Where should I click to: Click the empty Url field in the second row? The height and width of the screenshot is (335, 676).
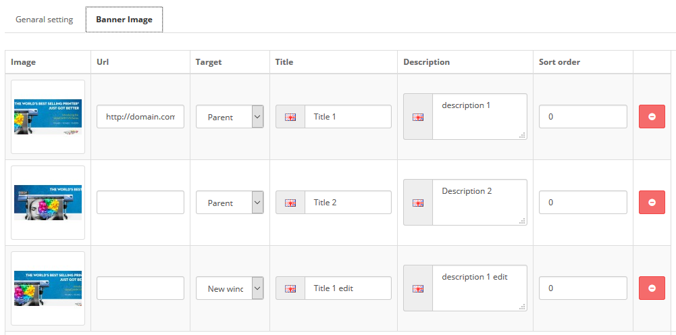coord(140,202)
